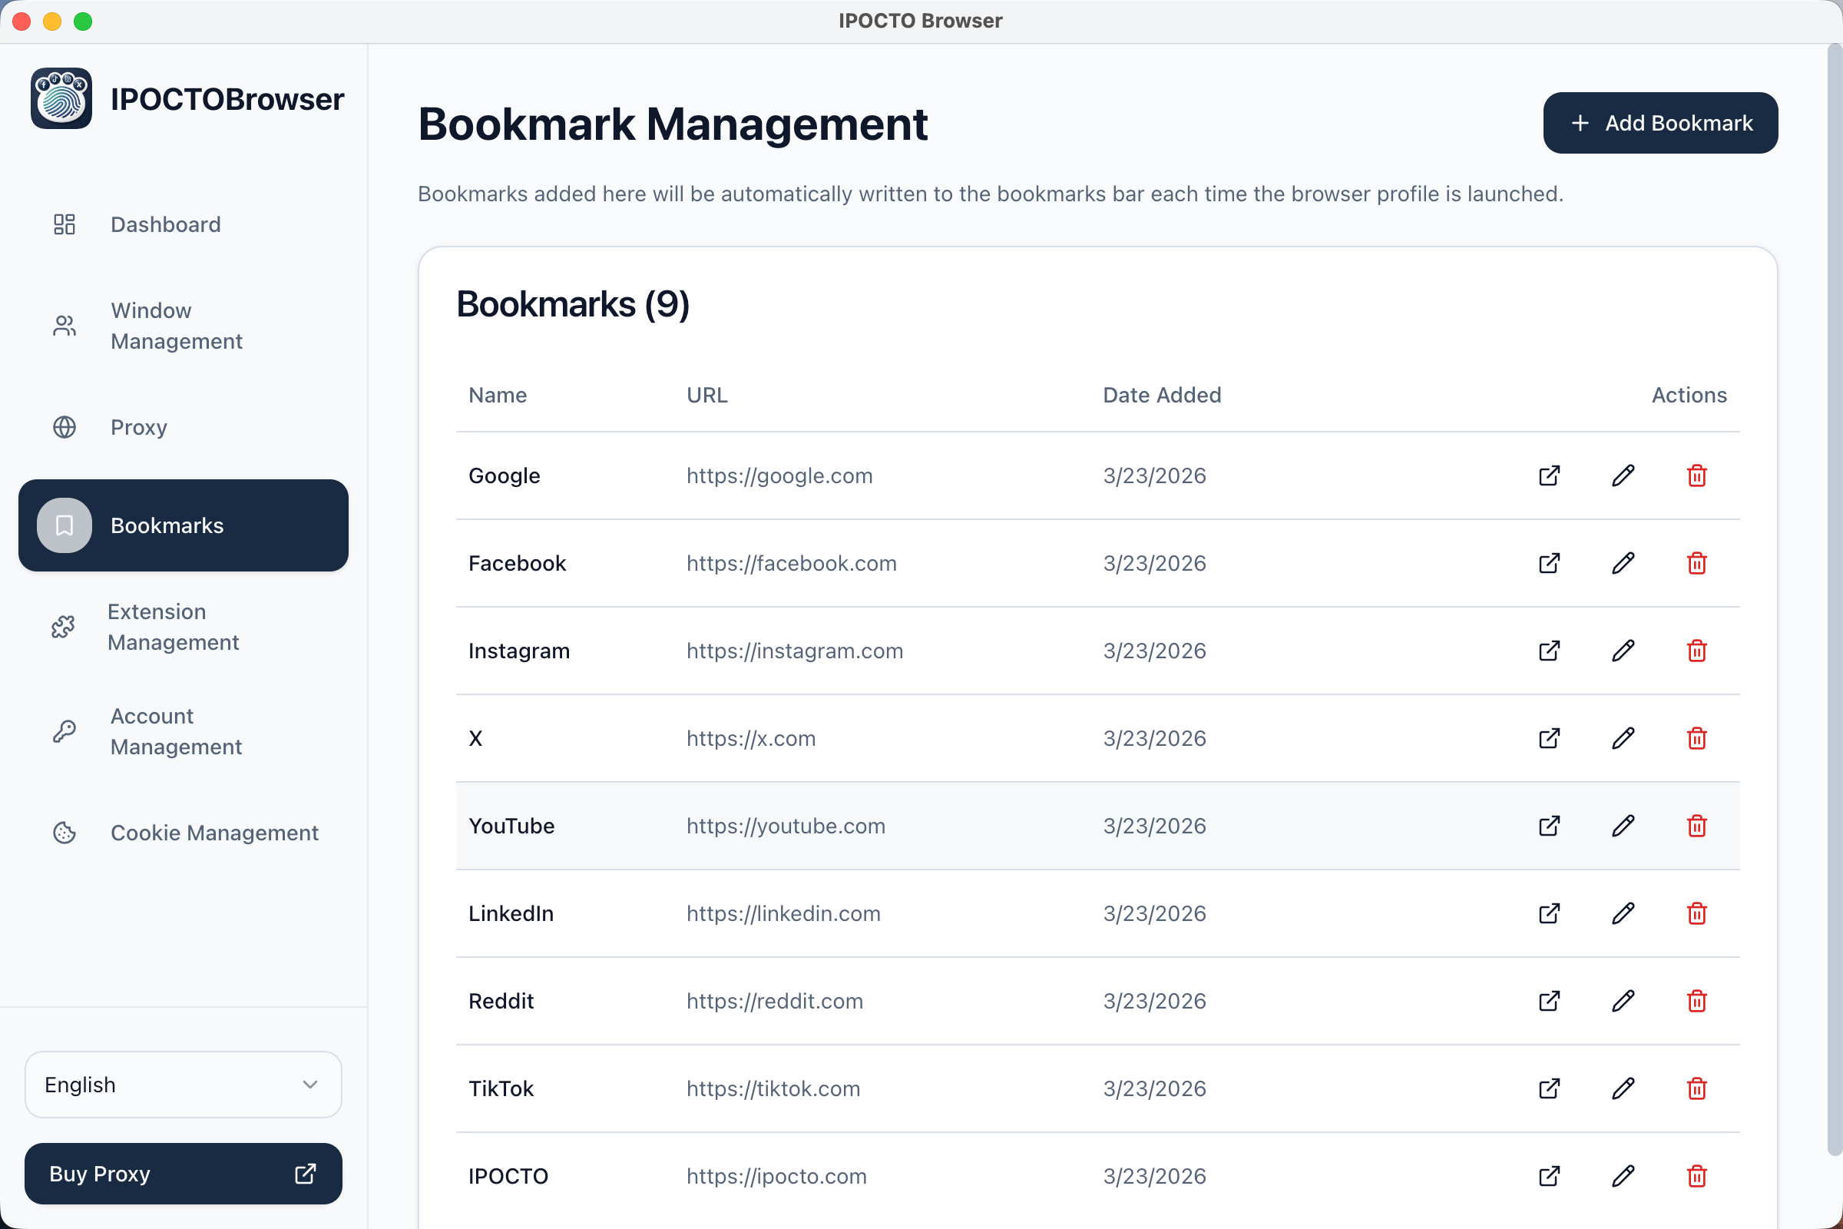Open the IPOCTO bookmark link icon
The height and width of the screenshot is (1229, 1843).
(1549, 1177)
